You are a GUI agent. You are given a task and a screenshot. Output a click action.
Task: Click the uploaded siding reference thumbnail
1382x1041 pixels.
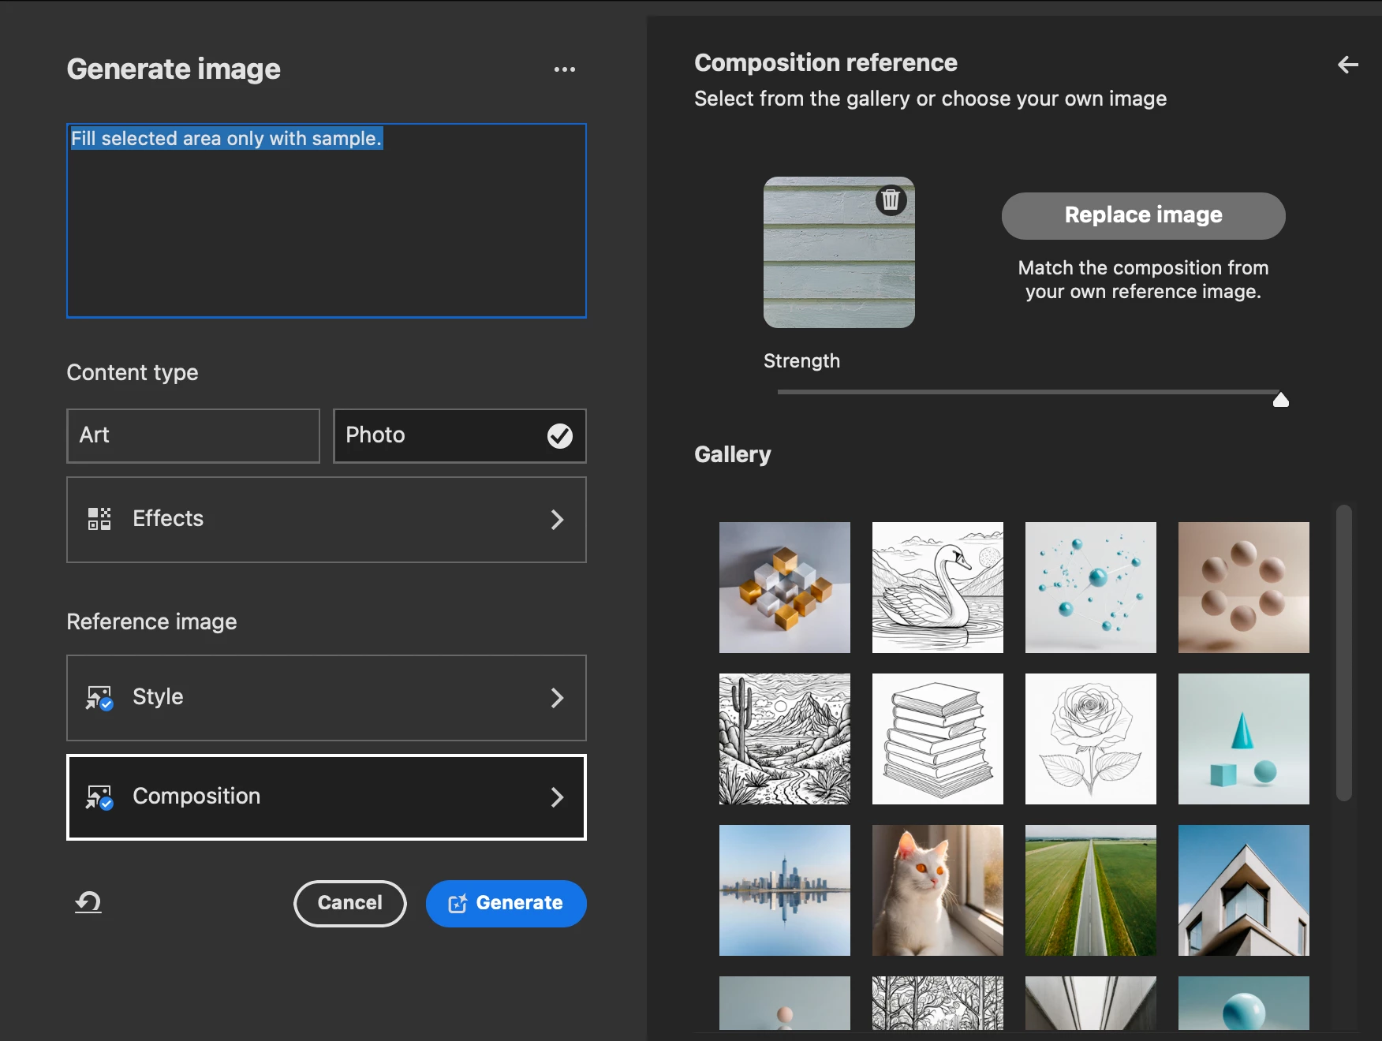[x=839, y=252]
